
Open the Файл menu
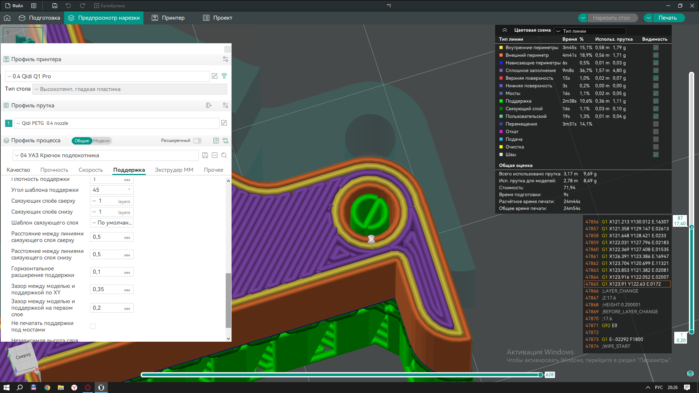tap(14, 6)
